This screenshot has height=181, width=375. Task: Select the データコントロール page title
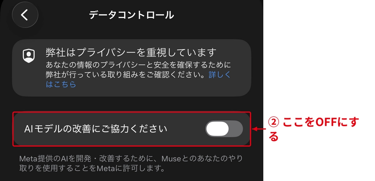(x=131, y=15)
